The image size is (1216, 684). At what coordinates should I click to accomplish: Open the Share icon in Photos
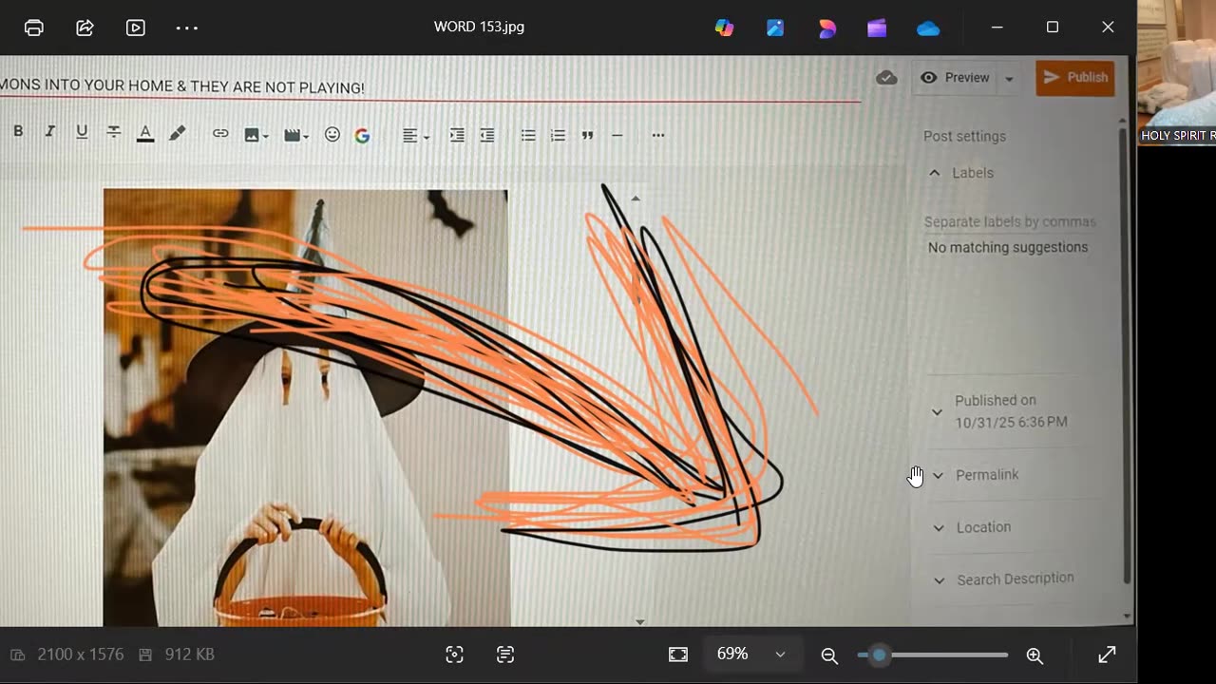coord(85,28)
